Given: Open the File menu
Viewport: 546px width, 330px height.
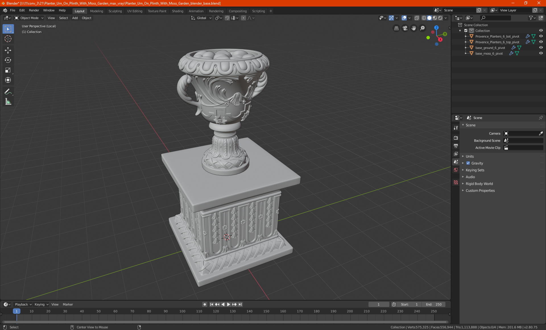Looking at the screenshot, I should [x=13, y=10].
